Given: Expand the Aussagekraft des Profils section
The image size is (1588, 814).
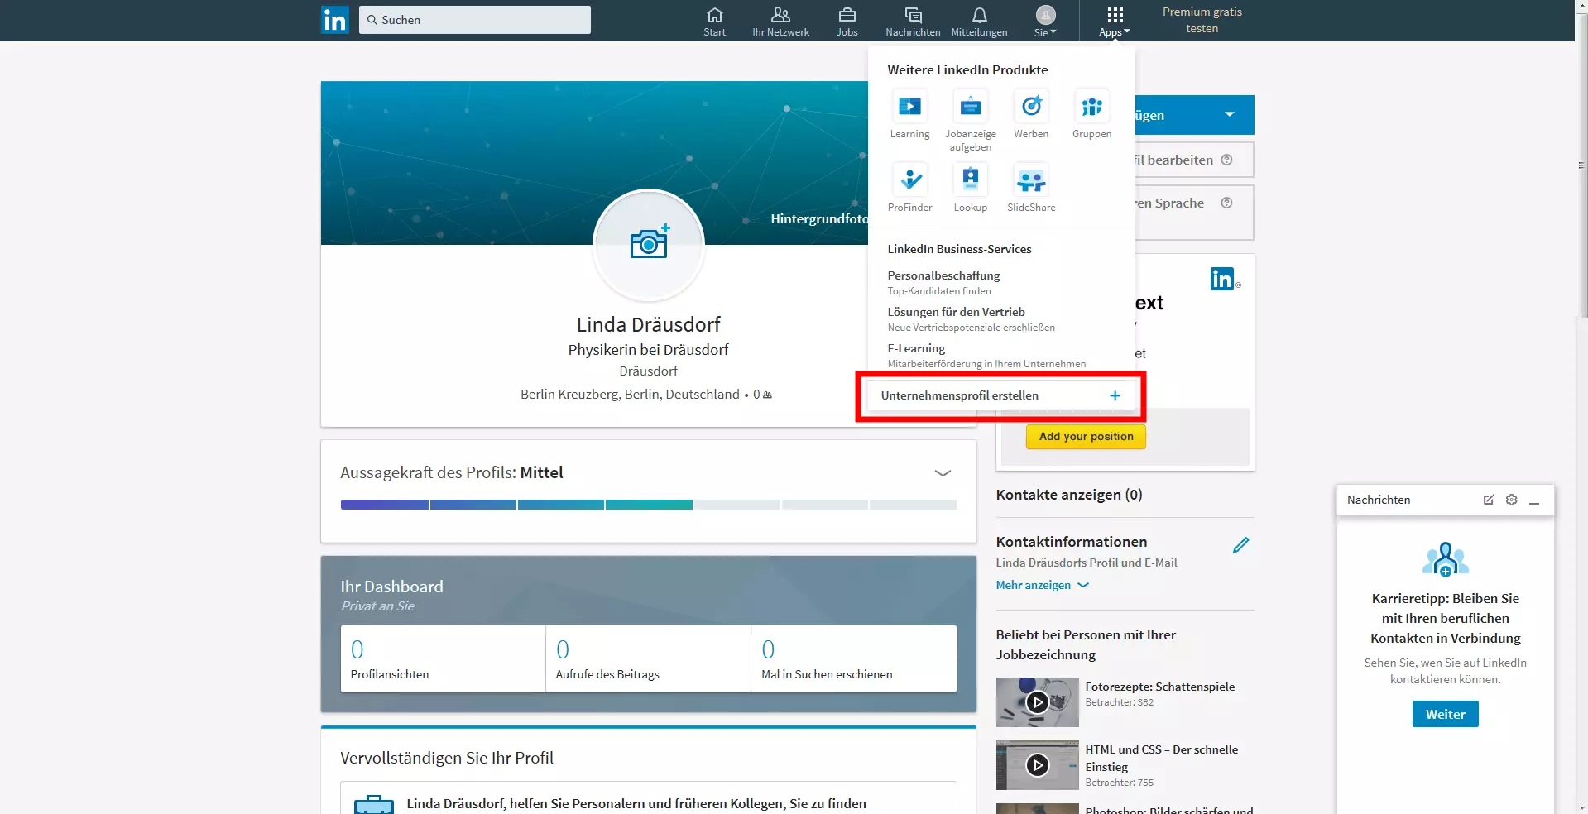Looking at the screenshot, I should (943, 473).
